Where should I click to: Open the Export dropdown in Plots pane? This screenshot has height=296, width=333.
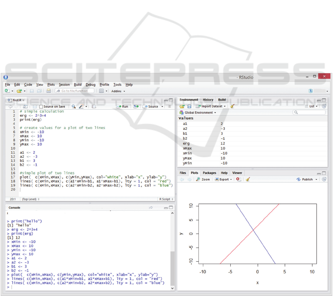224,179
